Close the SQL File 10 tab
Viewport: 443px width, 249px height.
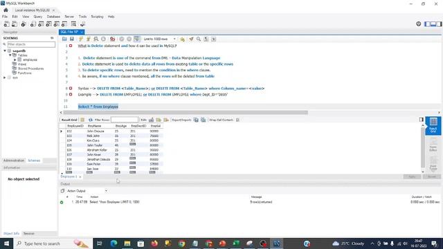point(82,33)
